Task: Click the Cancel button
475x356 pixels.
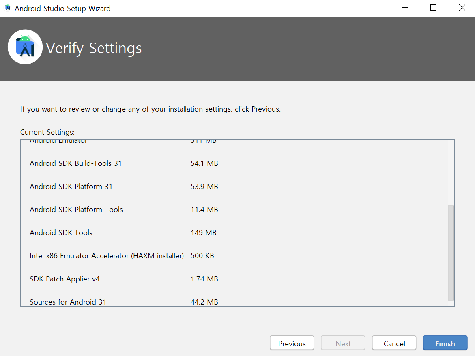Action: pos(394,343)
